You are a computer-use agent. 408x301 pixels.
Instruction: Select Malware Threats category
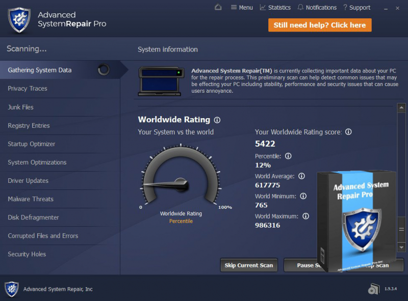coord(60,199)
